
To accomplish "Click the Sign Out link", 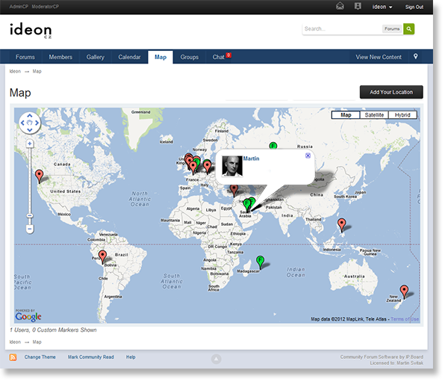I will point(414,7).
